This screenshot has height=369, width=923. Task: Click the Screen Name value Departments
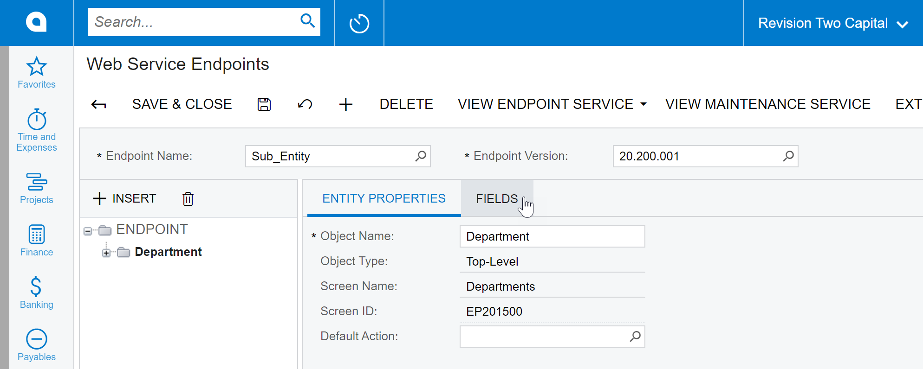point(500,286)
